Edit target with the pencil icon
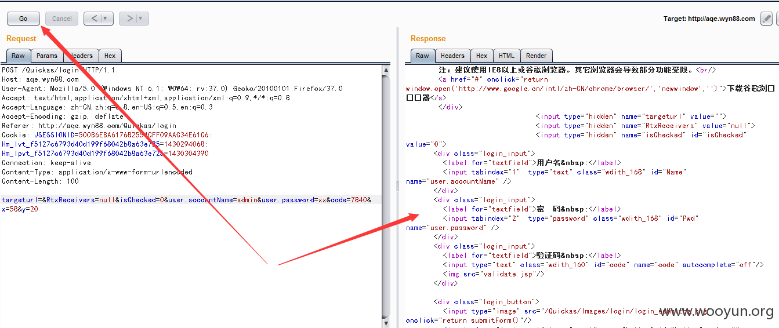779x328 pixels. pos(767,19)
